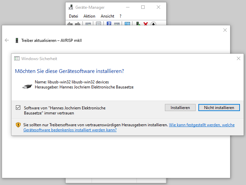Image resolution: width=246 pixels, height=185 pixels.
Task: Open the Aktion menu
Action: point(89,16)
